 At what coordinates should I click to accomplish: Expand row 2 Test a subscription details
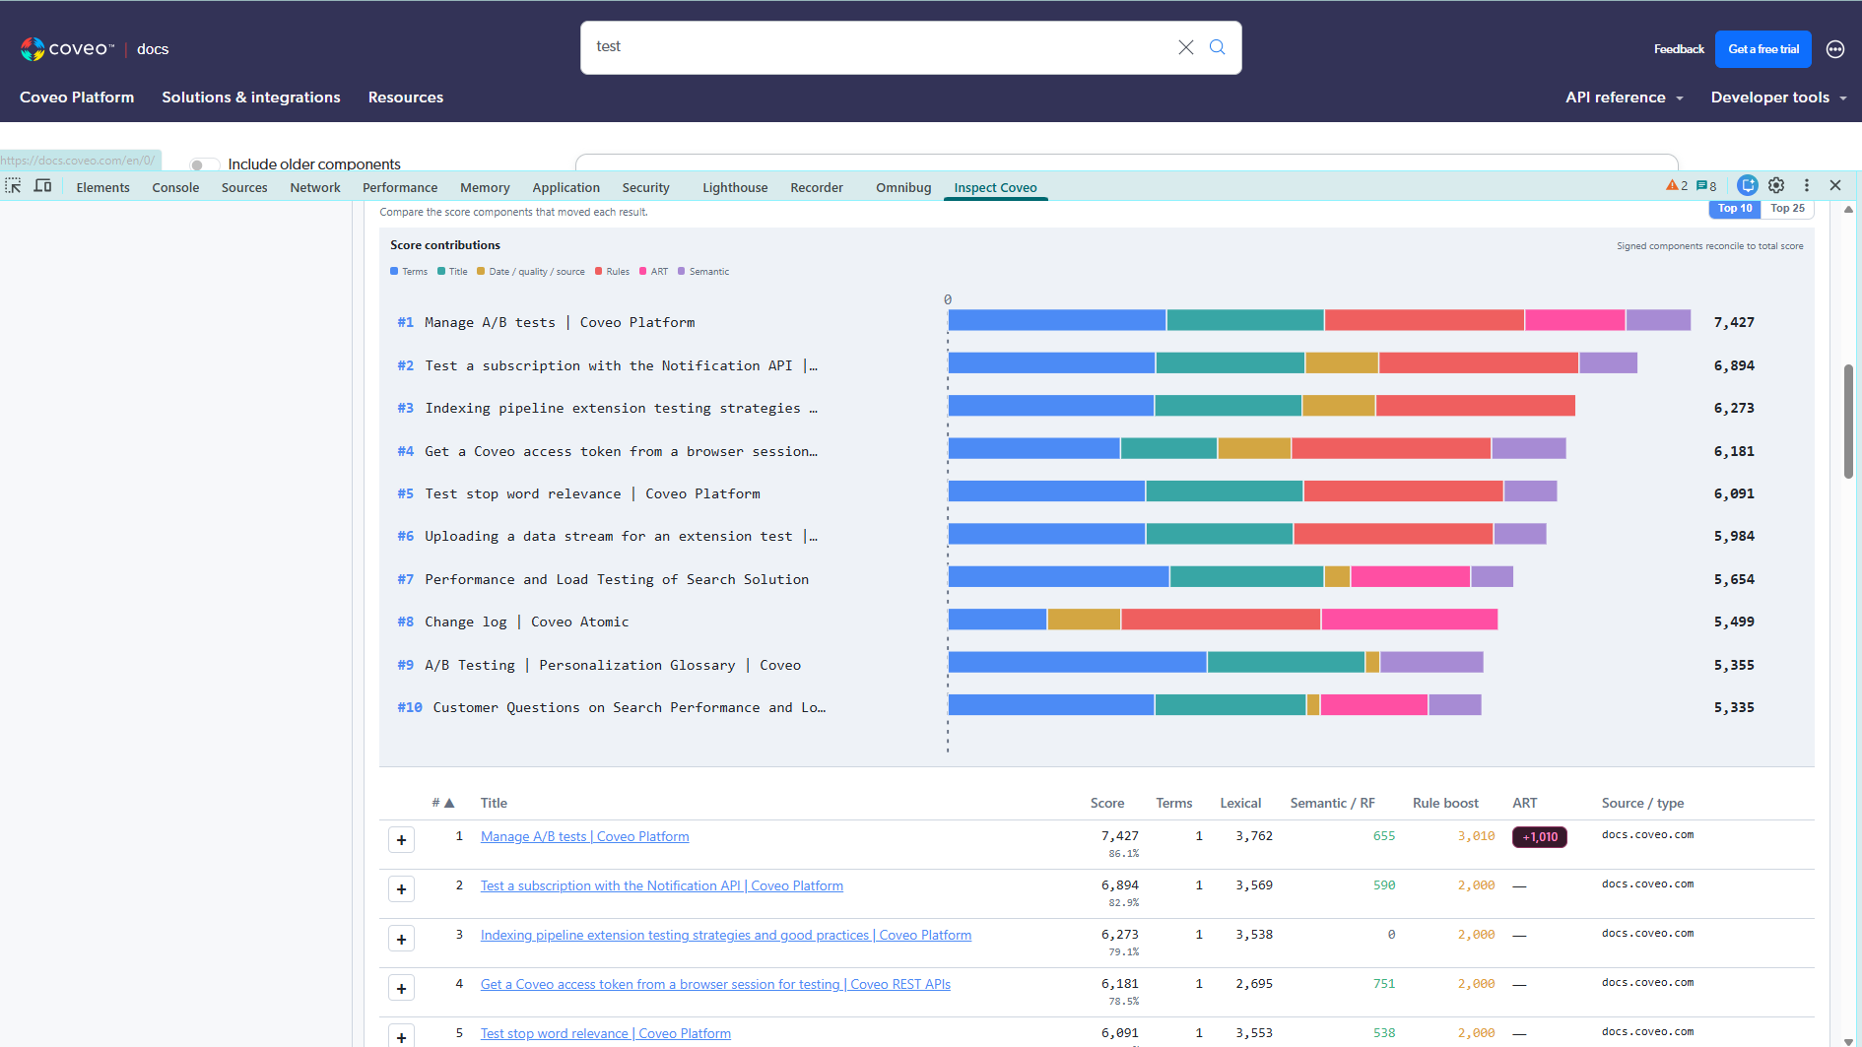tap(401, 889)
